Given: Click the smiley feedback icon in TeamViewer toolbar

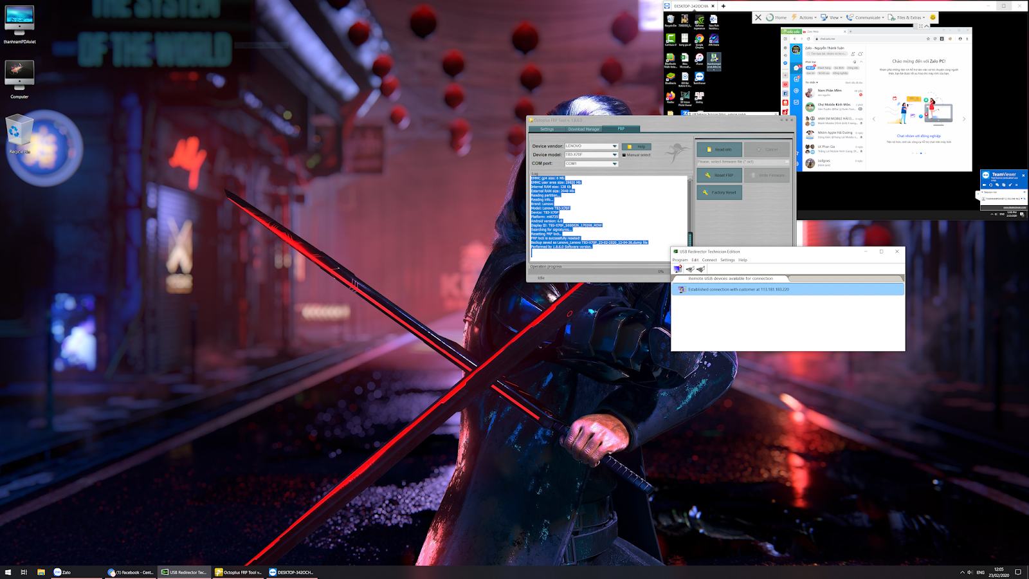Looking at the screenshot, I should click(933, 17).
